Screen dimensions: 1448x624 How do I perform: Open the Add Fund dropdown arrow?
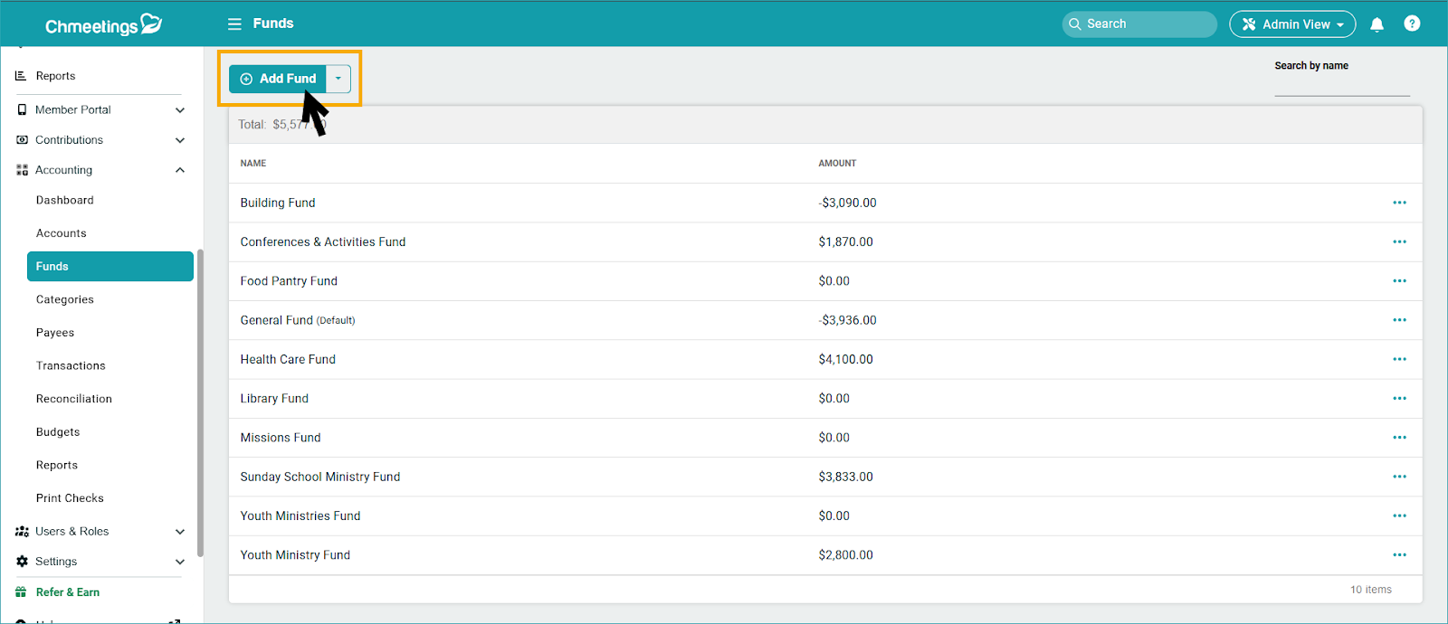click(x=338, y=79)
